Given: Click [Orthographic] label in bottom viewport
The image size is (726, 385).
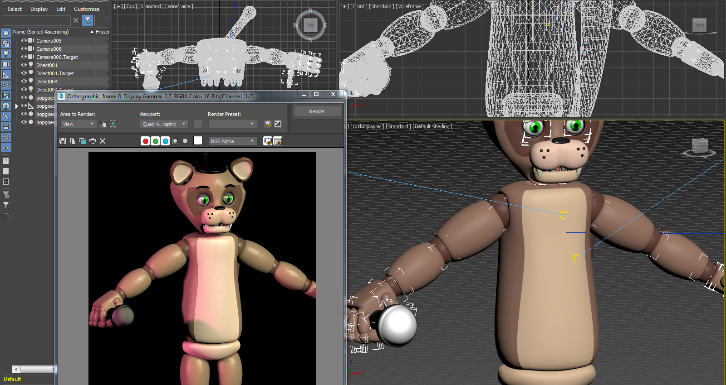Looking at the screenshot, I should [367, 126].
